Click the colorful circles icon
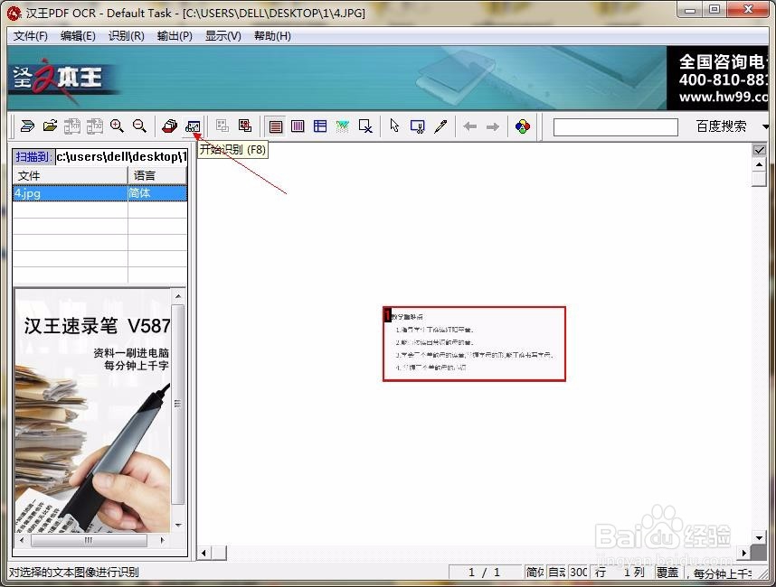The image size is (776, 587). pyautogui.click(x=522, y=126)
